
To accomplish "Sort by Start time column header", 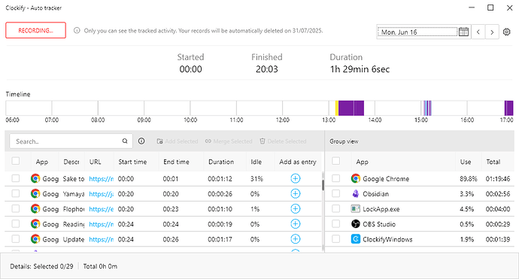I will [132, 162].
